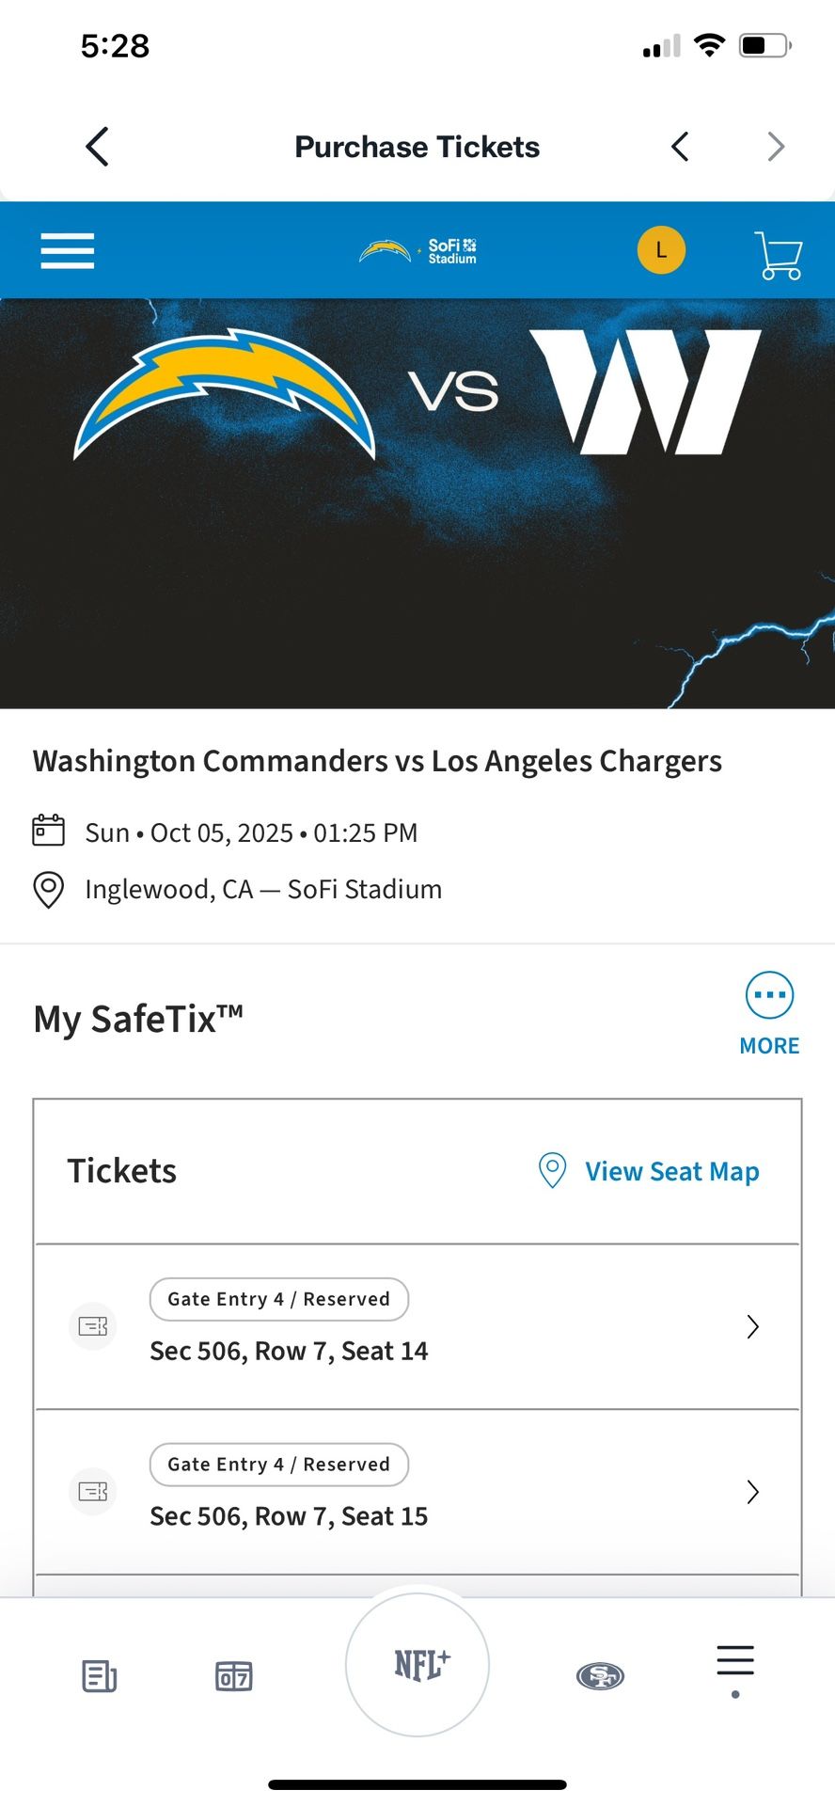Expand ticket for Seat 15 with chevron

pos(752,1492)
